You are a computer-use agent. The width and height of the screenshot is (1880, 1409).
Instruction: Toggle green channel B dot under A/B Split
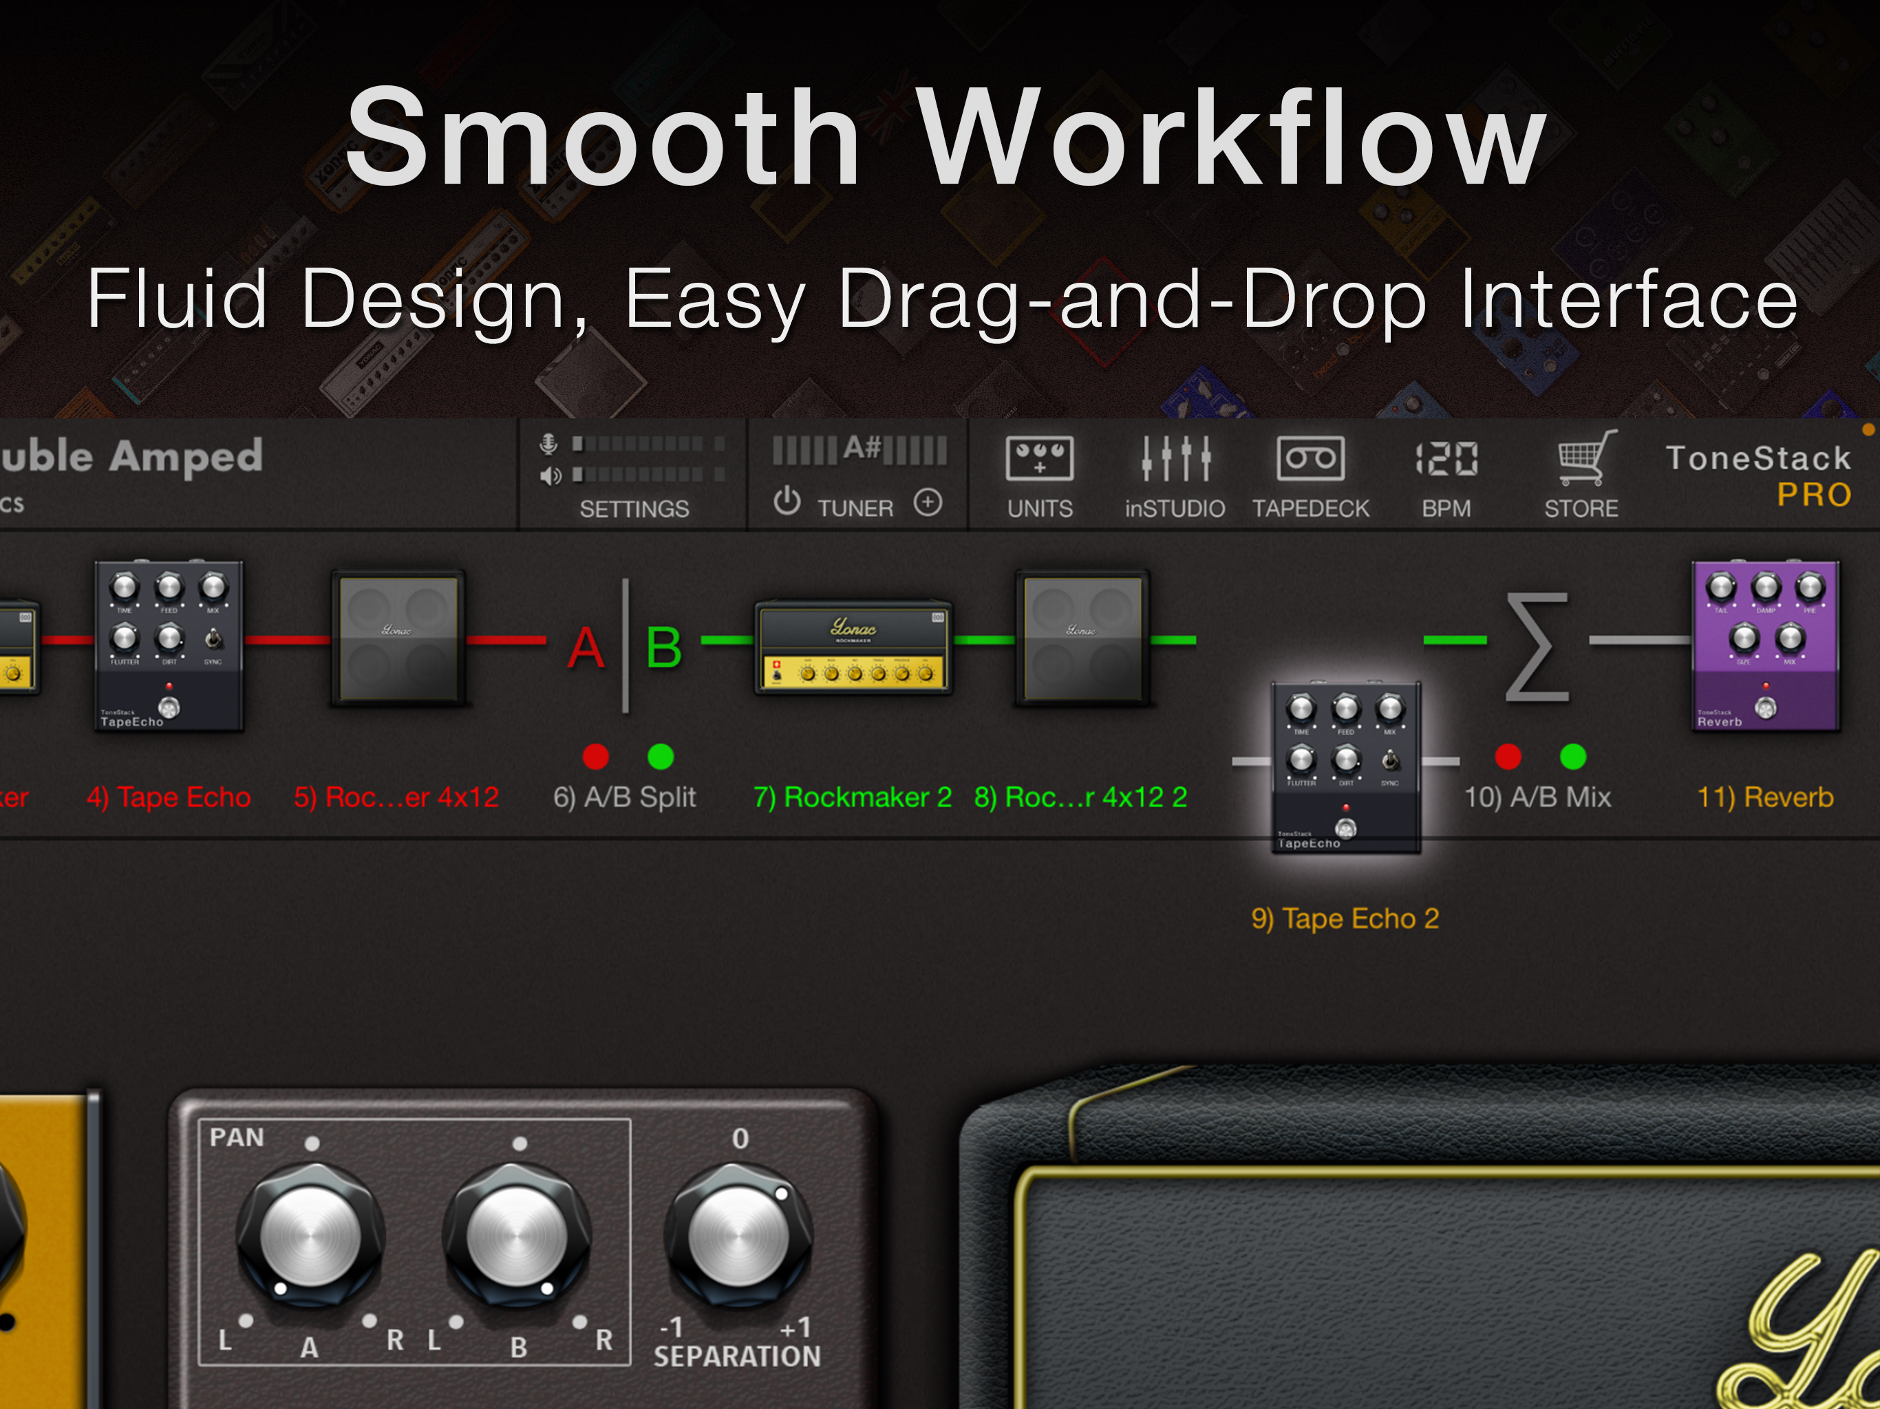click(661, 756)
